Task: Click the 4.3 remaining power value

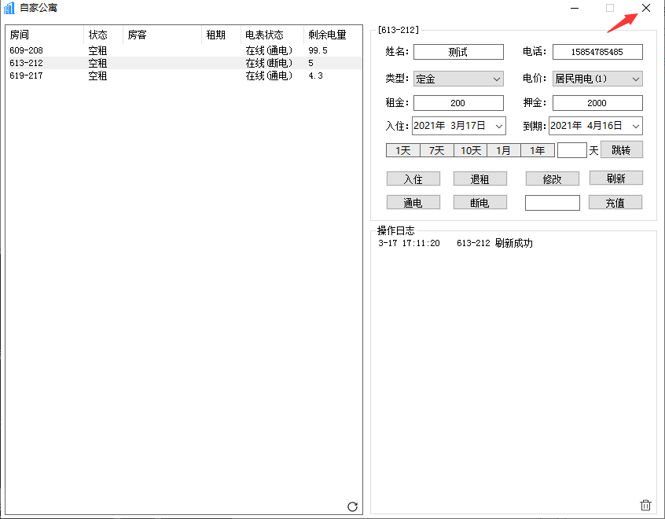Action: 315,75
